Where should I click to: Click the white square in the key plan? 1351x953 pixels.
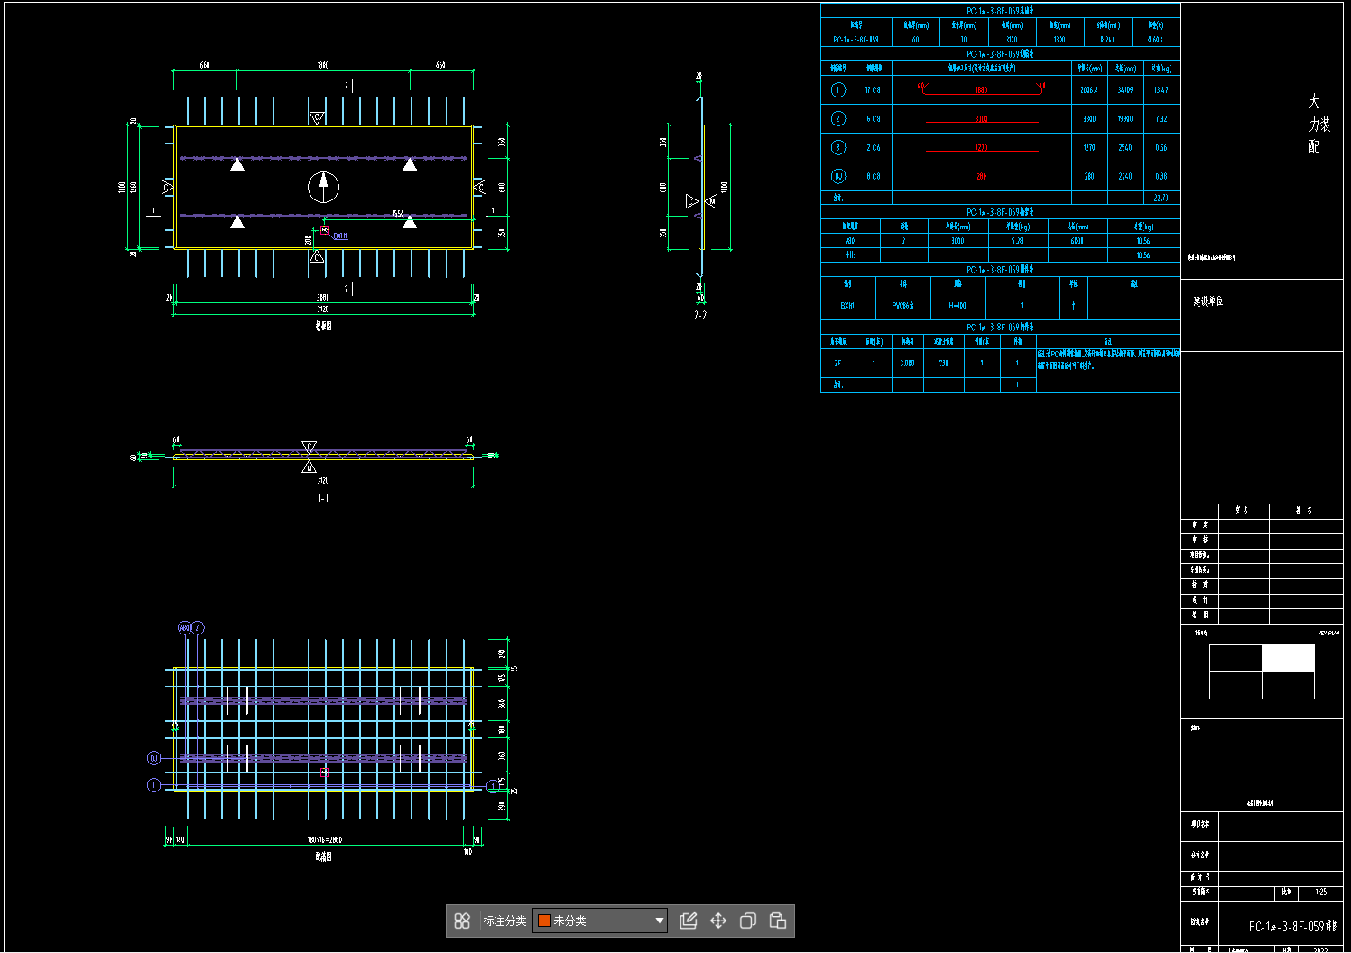tap(1288, 659)
